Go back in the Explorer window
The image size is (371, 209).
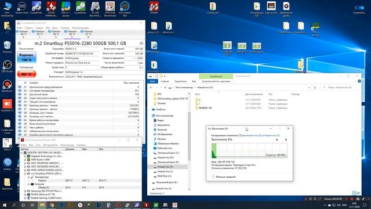pos(151,88)
